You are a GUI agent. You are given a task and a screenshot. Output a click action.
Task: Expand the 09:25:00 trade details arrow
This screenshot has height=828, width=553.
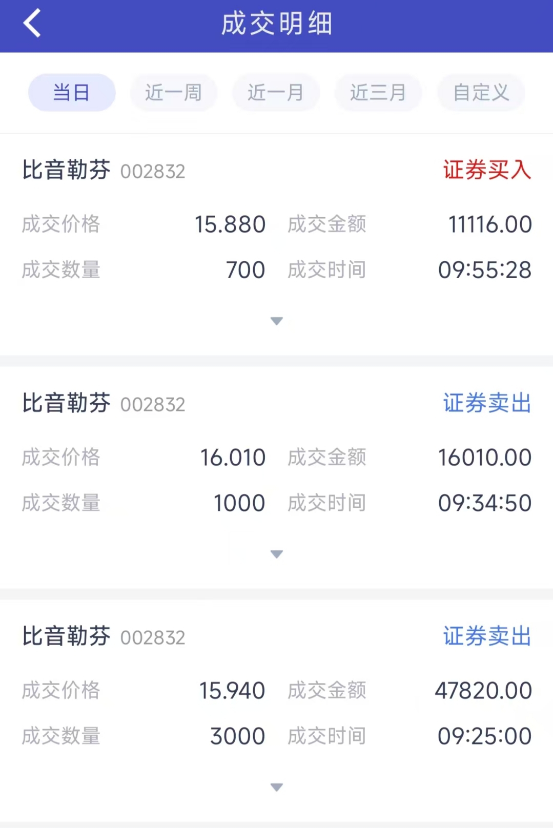(x=277, y=788)
